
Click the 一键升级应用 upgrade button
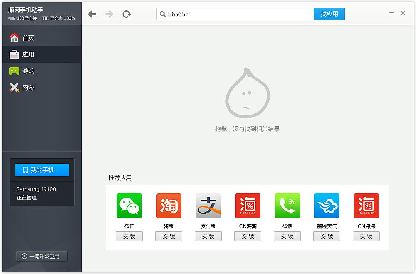coord(42,256)
